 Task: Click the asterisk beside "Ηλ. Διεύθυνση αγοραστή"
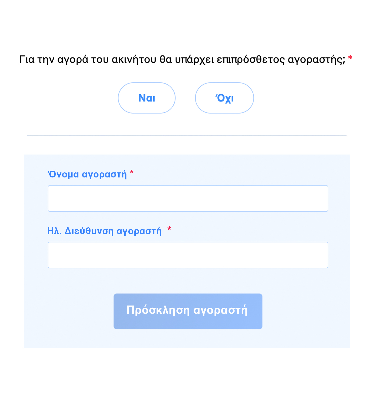click(x=169, y=229)
